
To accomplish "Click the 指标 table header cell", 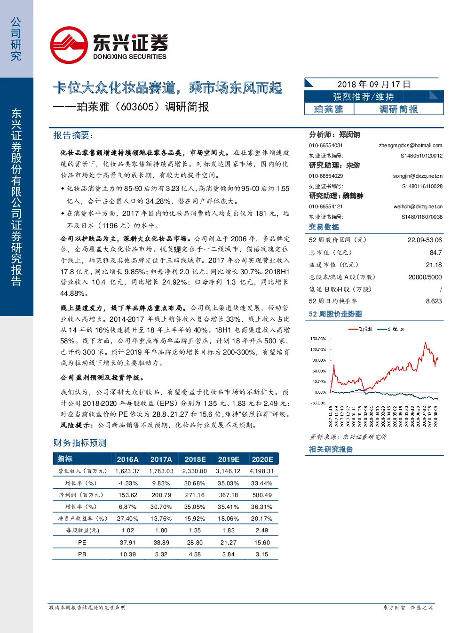I will pyautogui.click(x=65, y=459).
